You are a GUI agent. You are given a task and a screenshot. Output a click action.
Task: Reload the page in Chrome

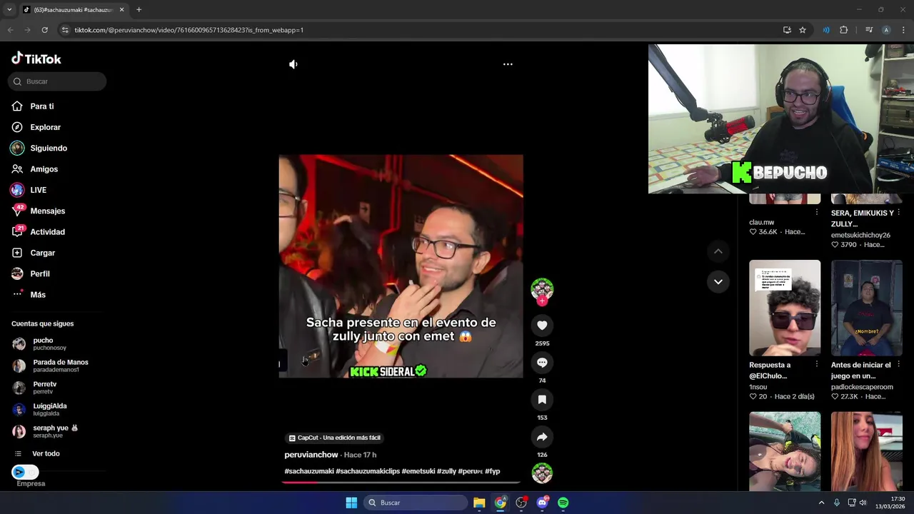[x=44, y=30]
